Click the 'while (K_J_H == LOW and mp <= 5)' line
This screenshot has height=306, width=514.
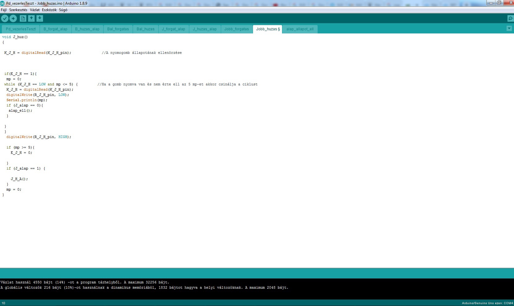click(41, 84)
